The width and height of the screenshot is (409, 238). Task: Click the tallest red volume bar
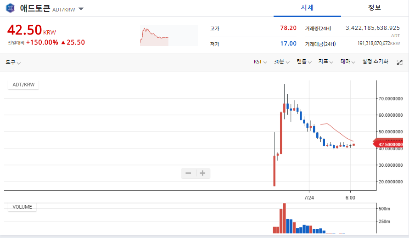(284, 218)
